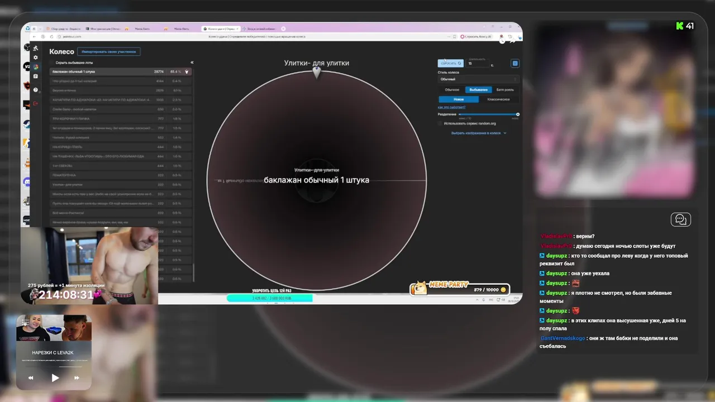Open the auction hammer icon in sidebar
715x402 pixels.
[x=36, y=49]
